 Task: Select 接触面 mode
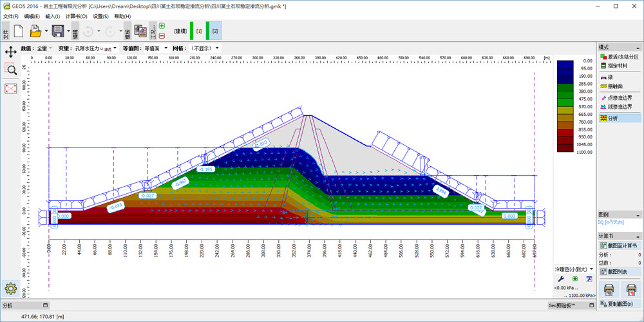620,86
